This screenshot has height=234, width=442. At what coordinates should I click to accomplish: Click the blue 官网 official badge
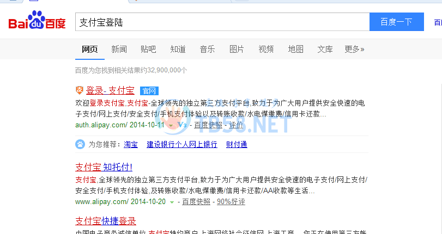tap(148, 91)
